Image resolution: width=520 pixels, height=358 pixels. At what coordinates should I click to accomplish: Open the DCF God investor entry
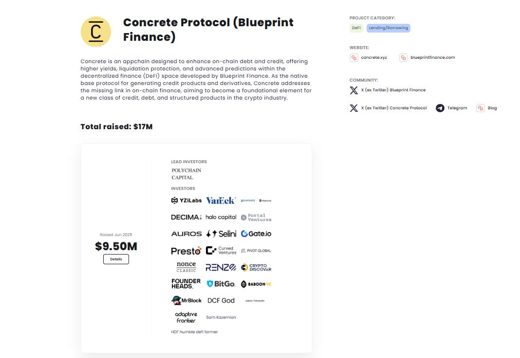point(221,301)
